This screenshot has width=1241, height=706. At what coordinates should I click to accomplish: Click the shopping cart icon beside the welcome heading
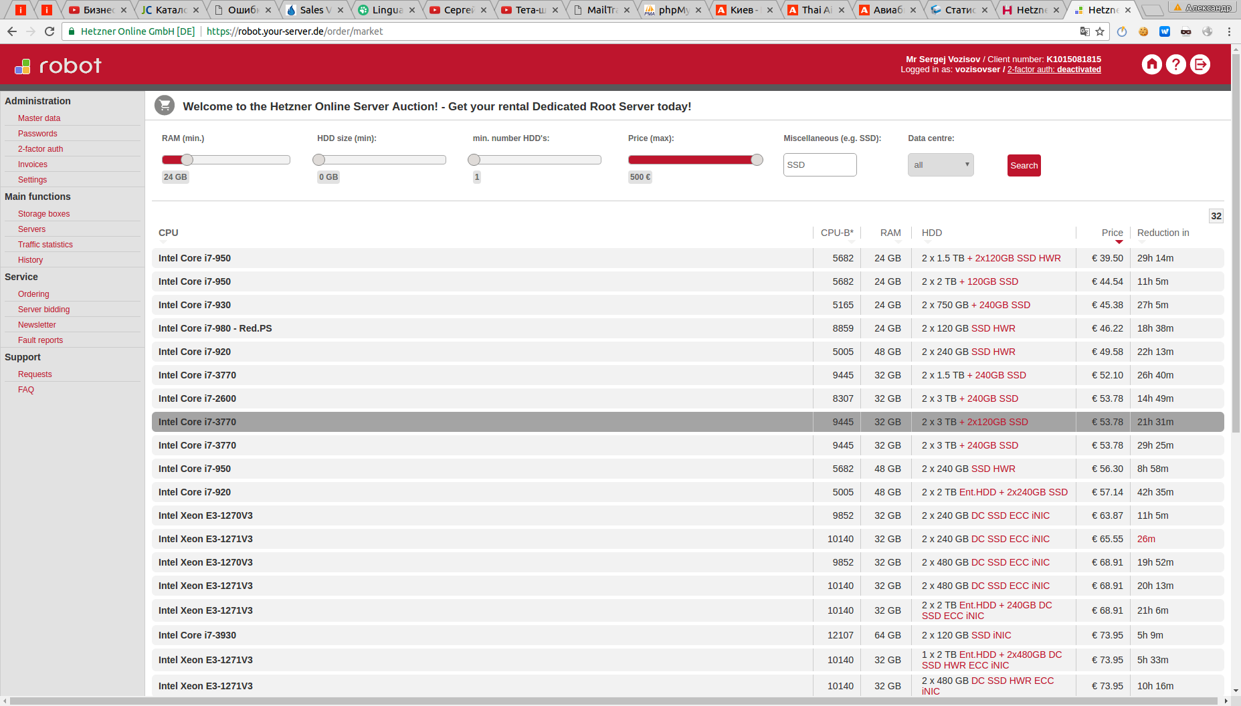(x=165, y=106)
